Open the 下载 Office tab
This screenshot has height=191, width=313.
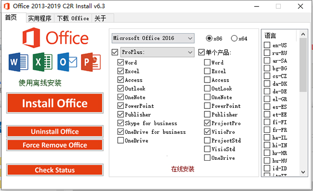coord(73,19)
